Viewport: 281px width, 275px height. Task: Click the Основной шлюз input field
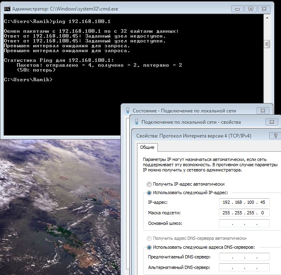[244, 223]
